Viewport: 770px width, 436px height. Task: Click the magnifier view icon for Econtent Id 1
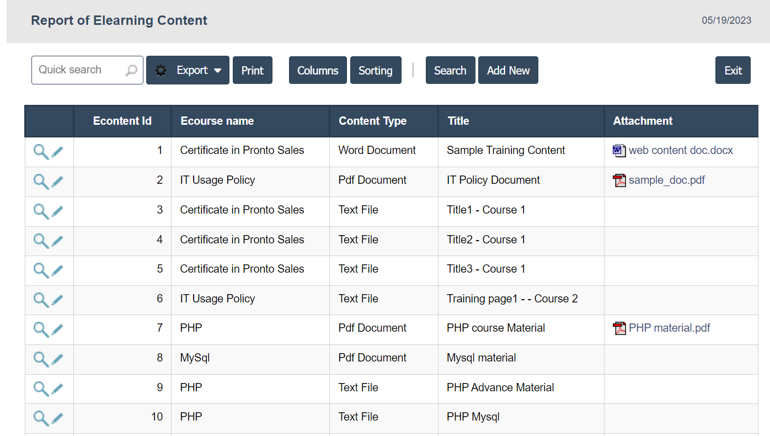pyautogui.click(x=41, y=152)
